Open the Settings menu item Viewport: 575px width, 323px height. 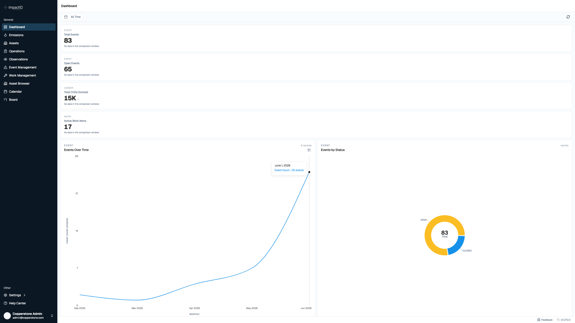29,295
